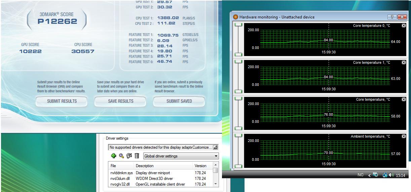Click the Feature Test 6 value 46.74
Viewport: 411px width, 192px height.
point(165,62)
